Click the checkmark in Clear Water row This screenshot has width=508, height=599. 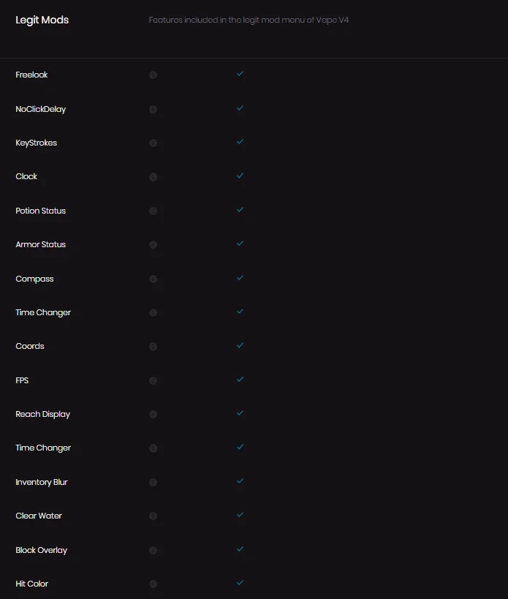[240, 515]
